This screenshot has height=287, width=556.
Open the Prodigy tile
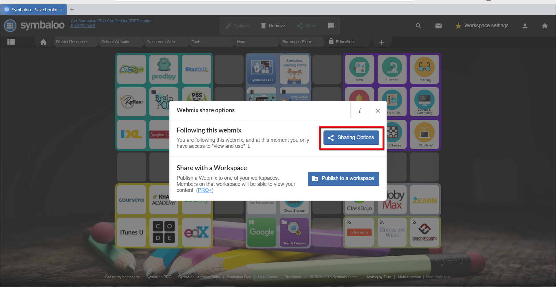[164, 69]
